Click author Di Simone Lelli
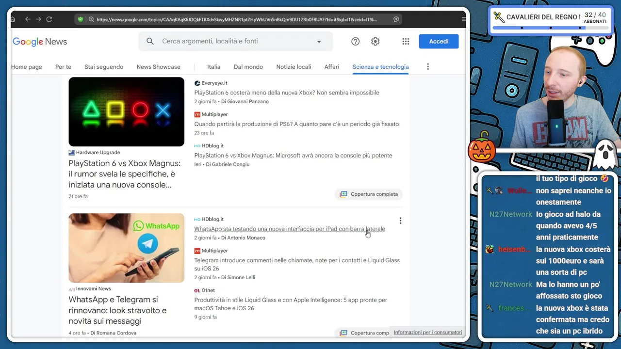This screenshot has height=349, width=621. [x=238, y=277]
